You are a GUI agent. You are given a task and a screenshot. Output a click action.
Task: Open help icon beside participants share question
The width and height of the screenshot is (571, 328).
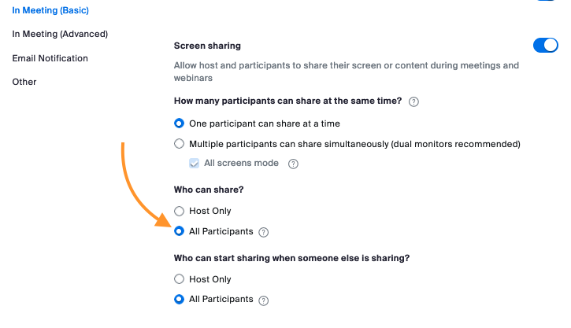click(x=413, y=101)
